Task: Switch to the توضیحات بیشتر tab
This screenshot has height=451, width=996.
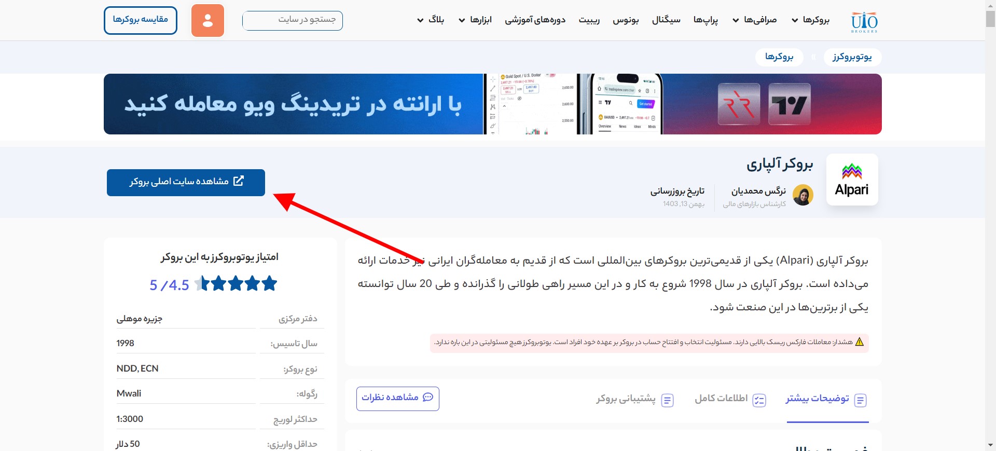Action: pyautogui.click(x=827, y=400)
